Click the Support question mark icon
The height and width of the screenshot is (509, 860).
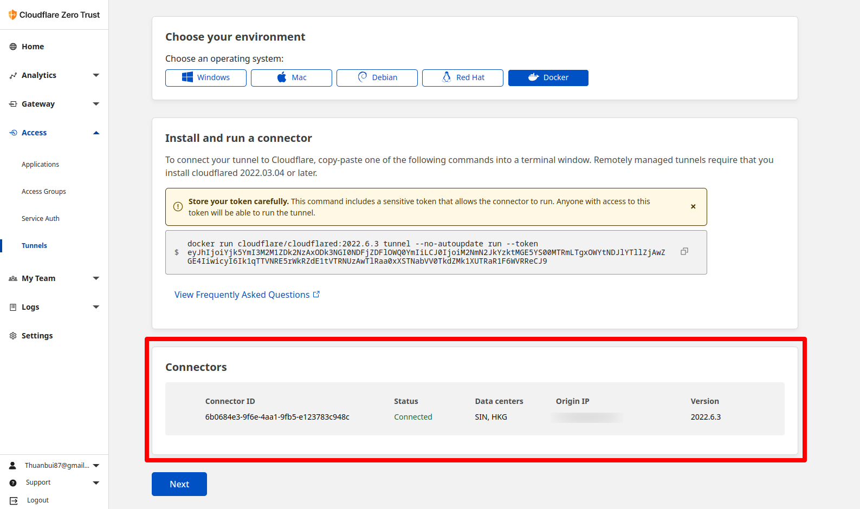click(x=13, y=482)
